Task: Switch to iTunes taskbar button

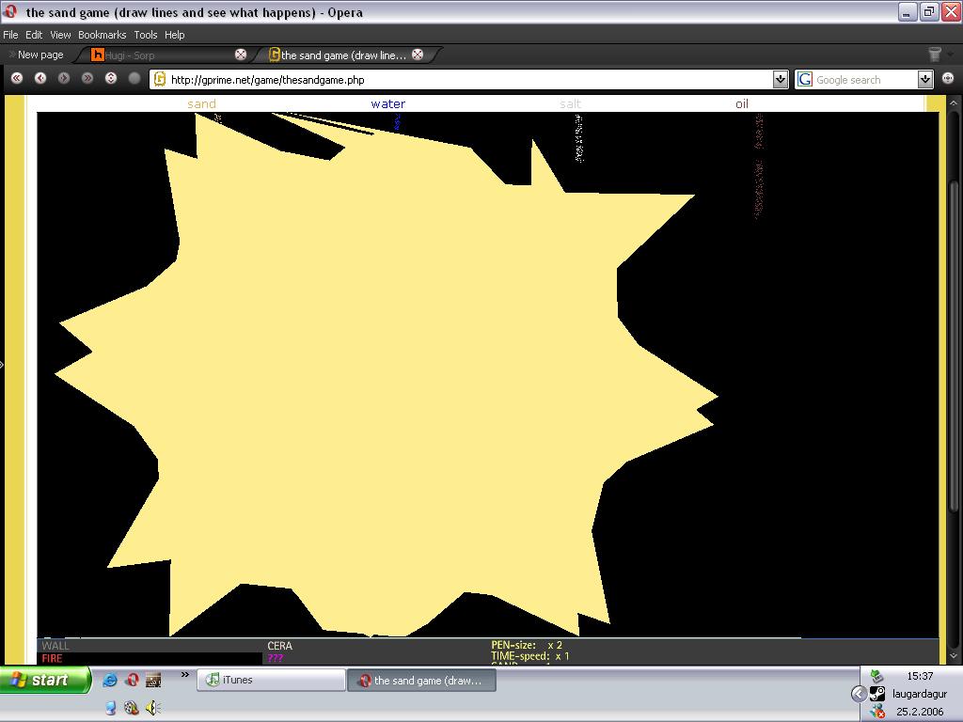Action: (271, 680)
